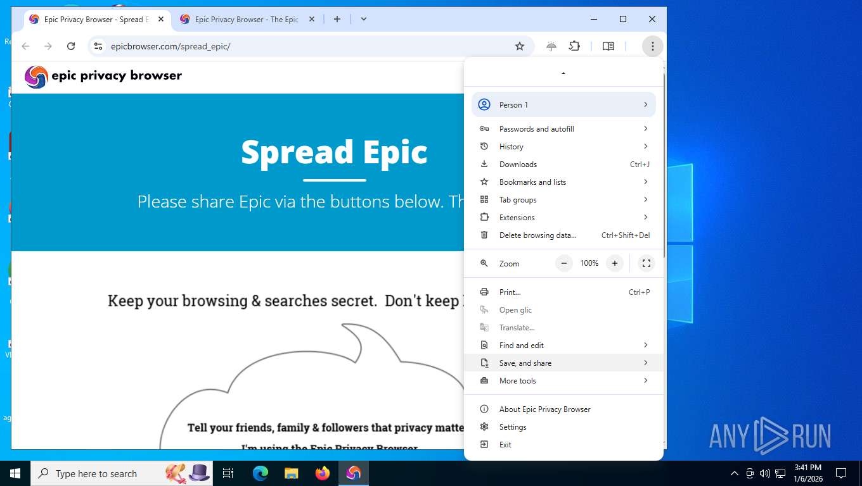Image resolution: width=862 pixels, height=486 pixels.
Task: Open File Explorer from taskbar
Action: [x=291, y=473]
